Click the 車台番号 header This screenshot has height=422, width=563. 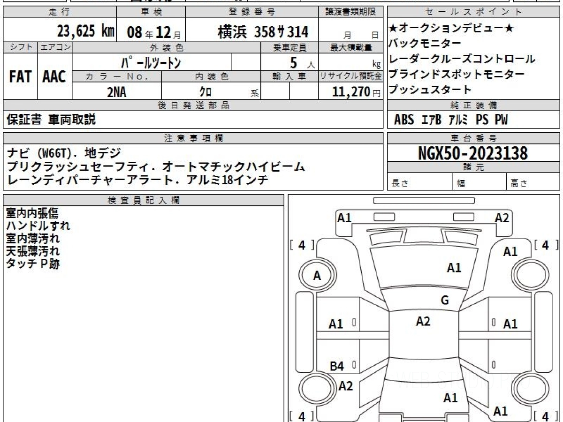tap(473, 138)
